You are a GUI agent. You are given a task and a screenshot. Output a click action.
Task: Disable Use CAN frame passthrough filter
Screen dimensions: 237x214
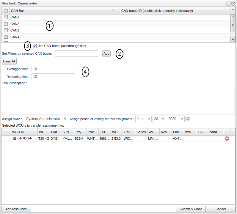click(35, 46)
